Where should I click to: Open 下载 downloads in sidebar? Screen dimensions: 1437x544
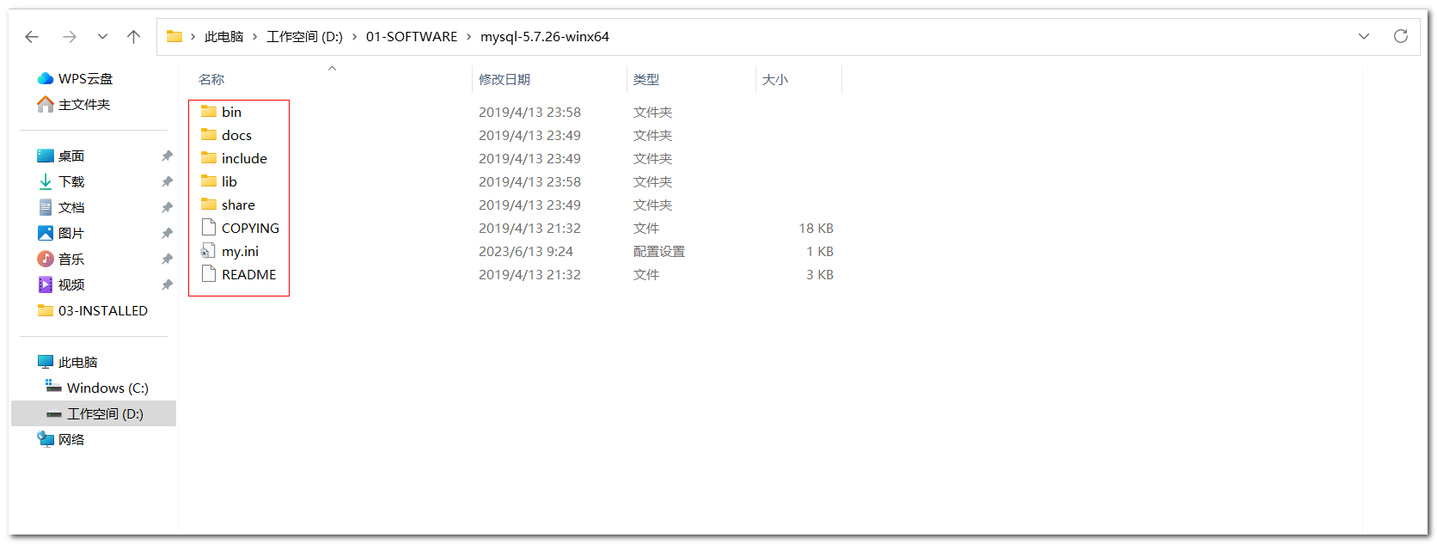pyautogui.click(x=61, y=181)
